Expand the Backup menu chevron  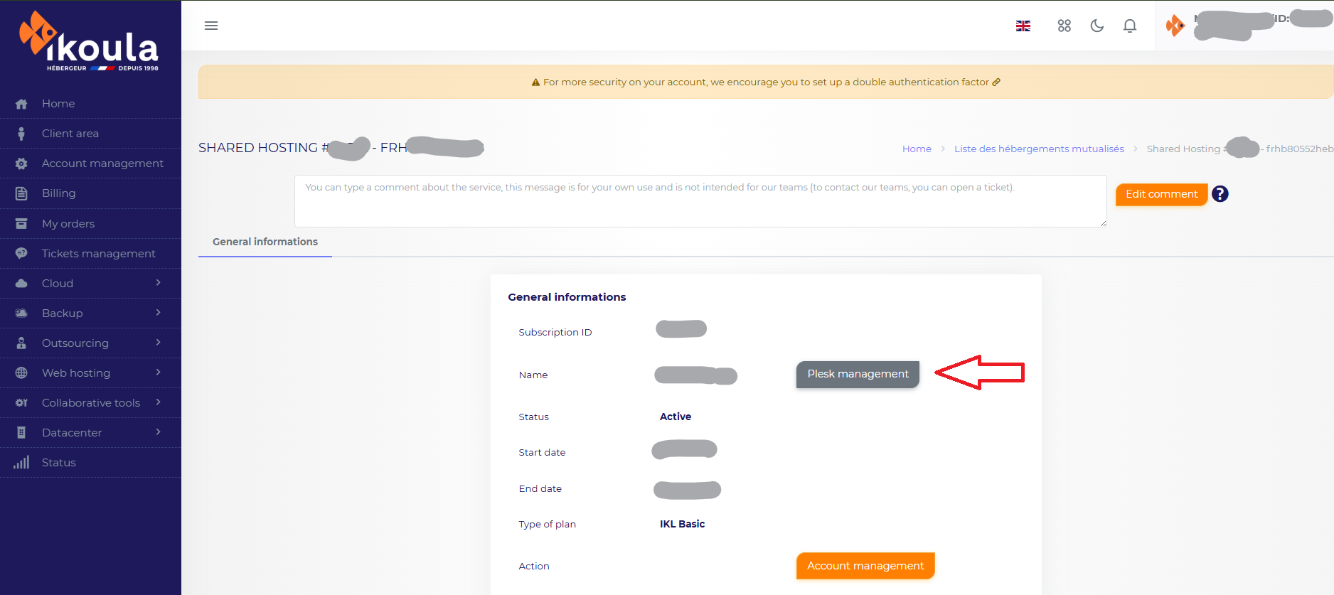158,313
